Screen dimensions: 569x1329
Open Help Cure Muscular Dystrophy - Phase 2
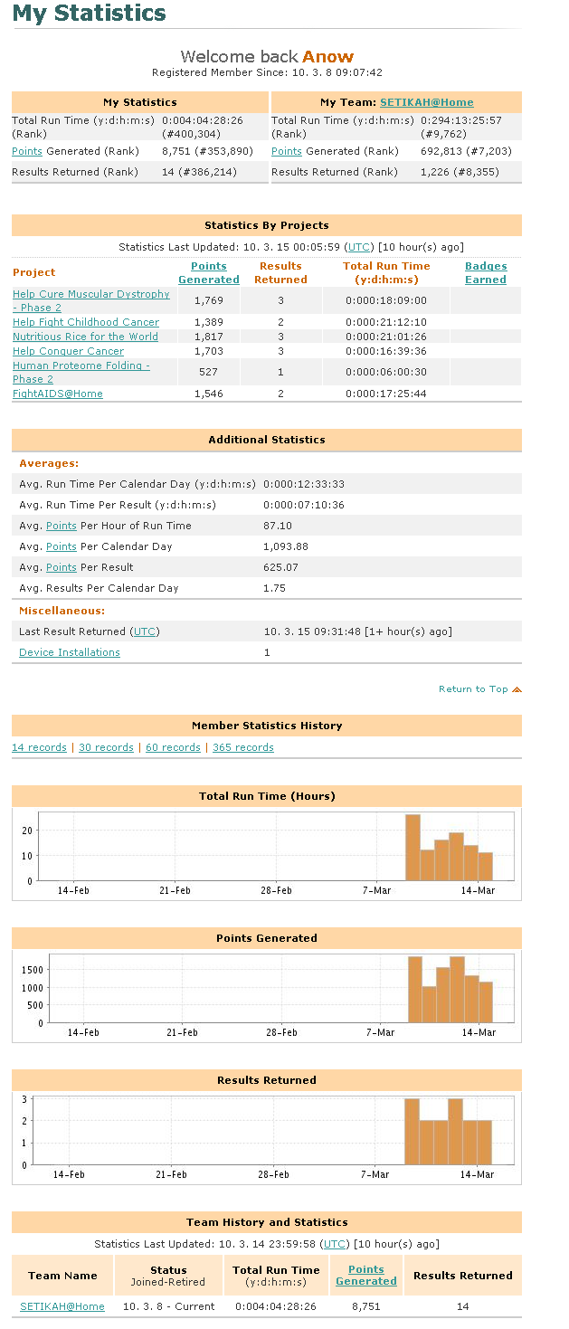click(x=91, y=300)
